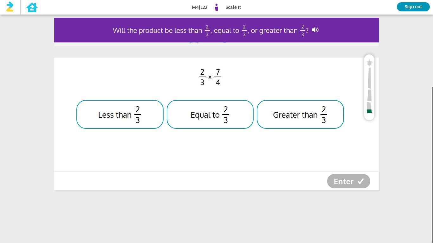Image resolution: width=433 pixels, height=243 pixels.
Task: Click the multiplication sign in the expression
Action: tap(210, 77)
